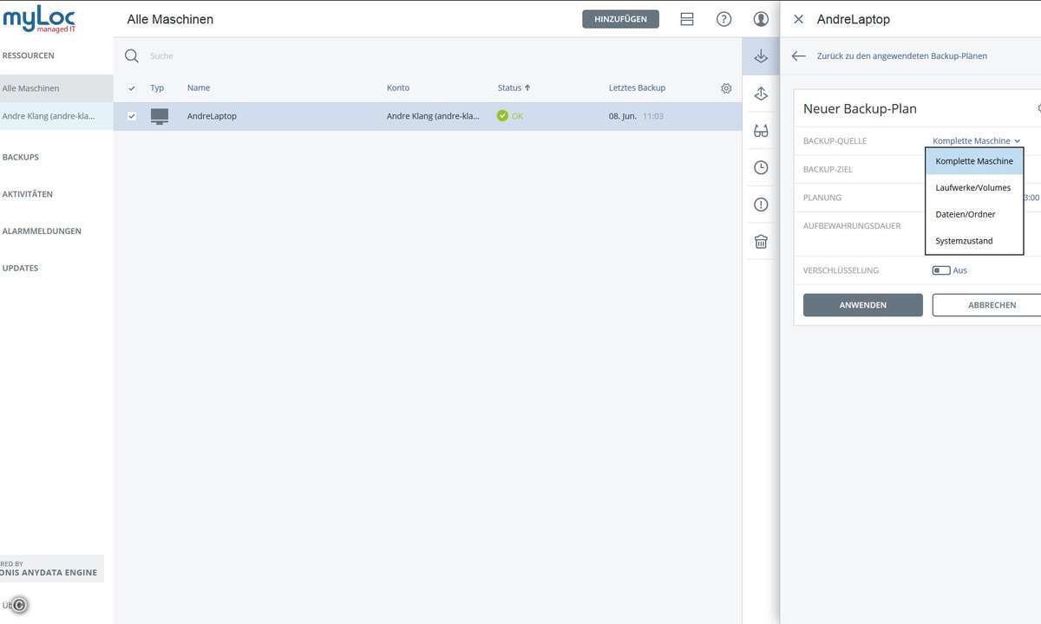This screenshot has height=624, width=1041.
Task: Click the Aufbewahrungsdauer row label
Action: pos(852,226)
